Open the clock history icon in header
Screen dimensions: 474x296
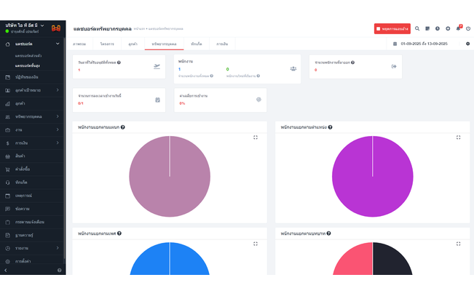point(438,28)
